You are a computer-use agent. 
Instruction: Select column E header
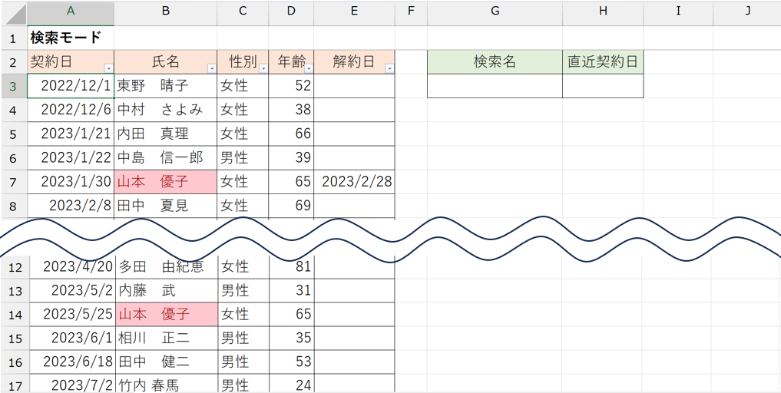click(354, 13)
